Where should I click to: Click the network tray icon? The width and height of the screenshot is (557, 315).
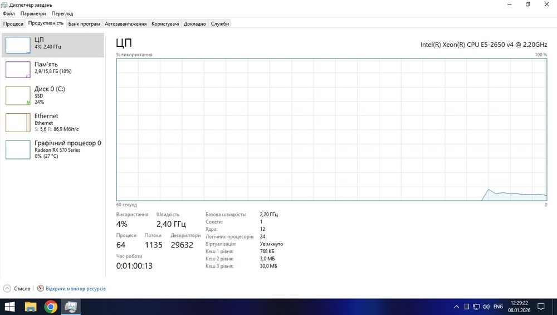(476, 307)
